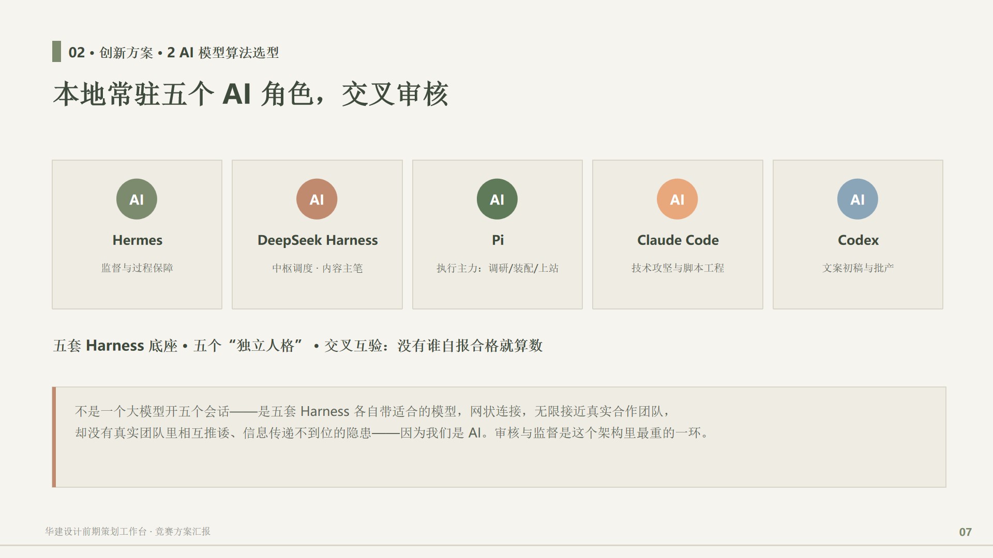Click the DeepSeek Harness AI circle icon
Screen dimensions: 993x558
[x=317, y=199]
